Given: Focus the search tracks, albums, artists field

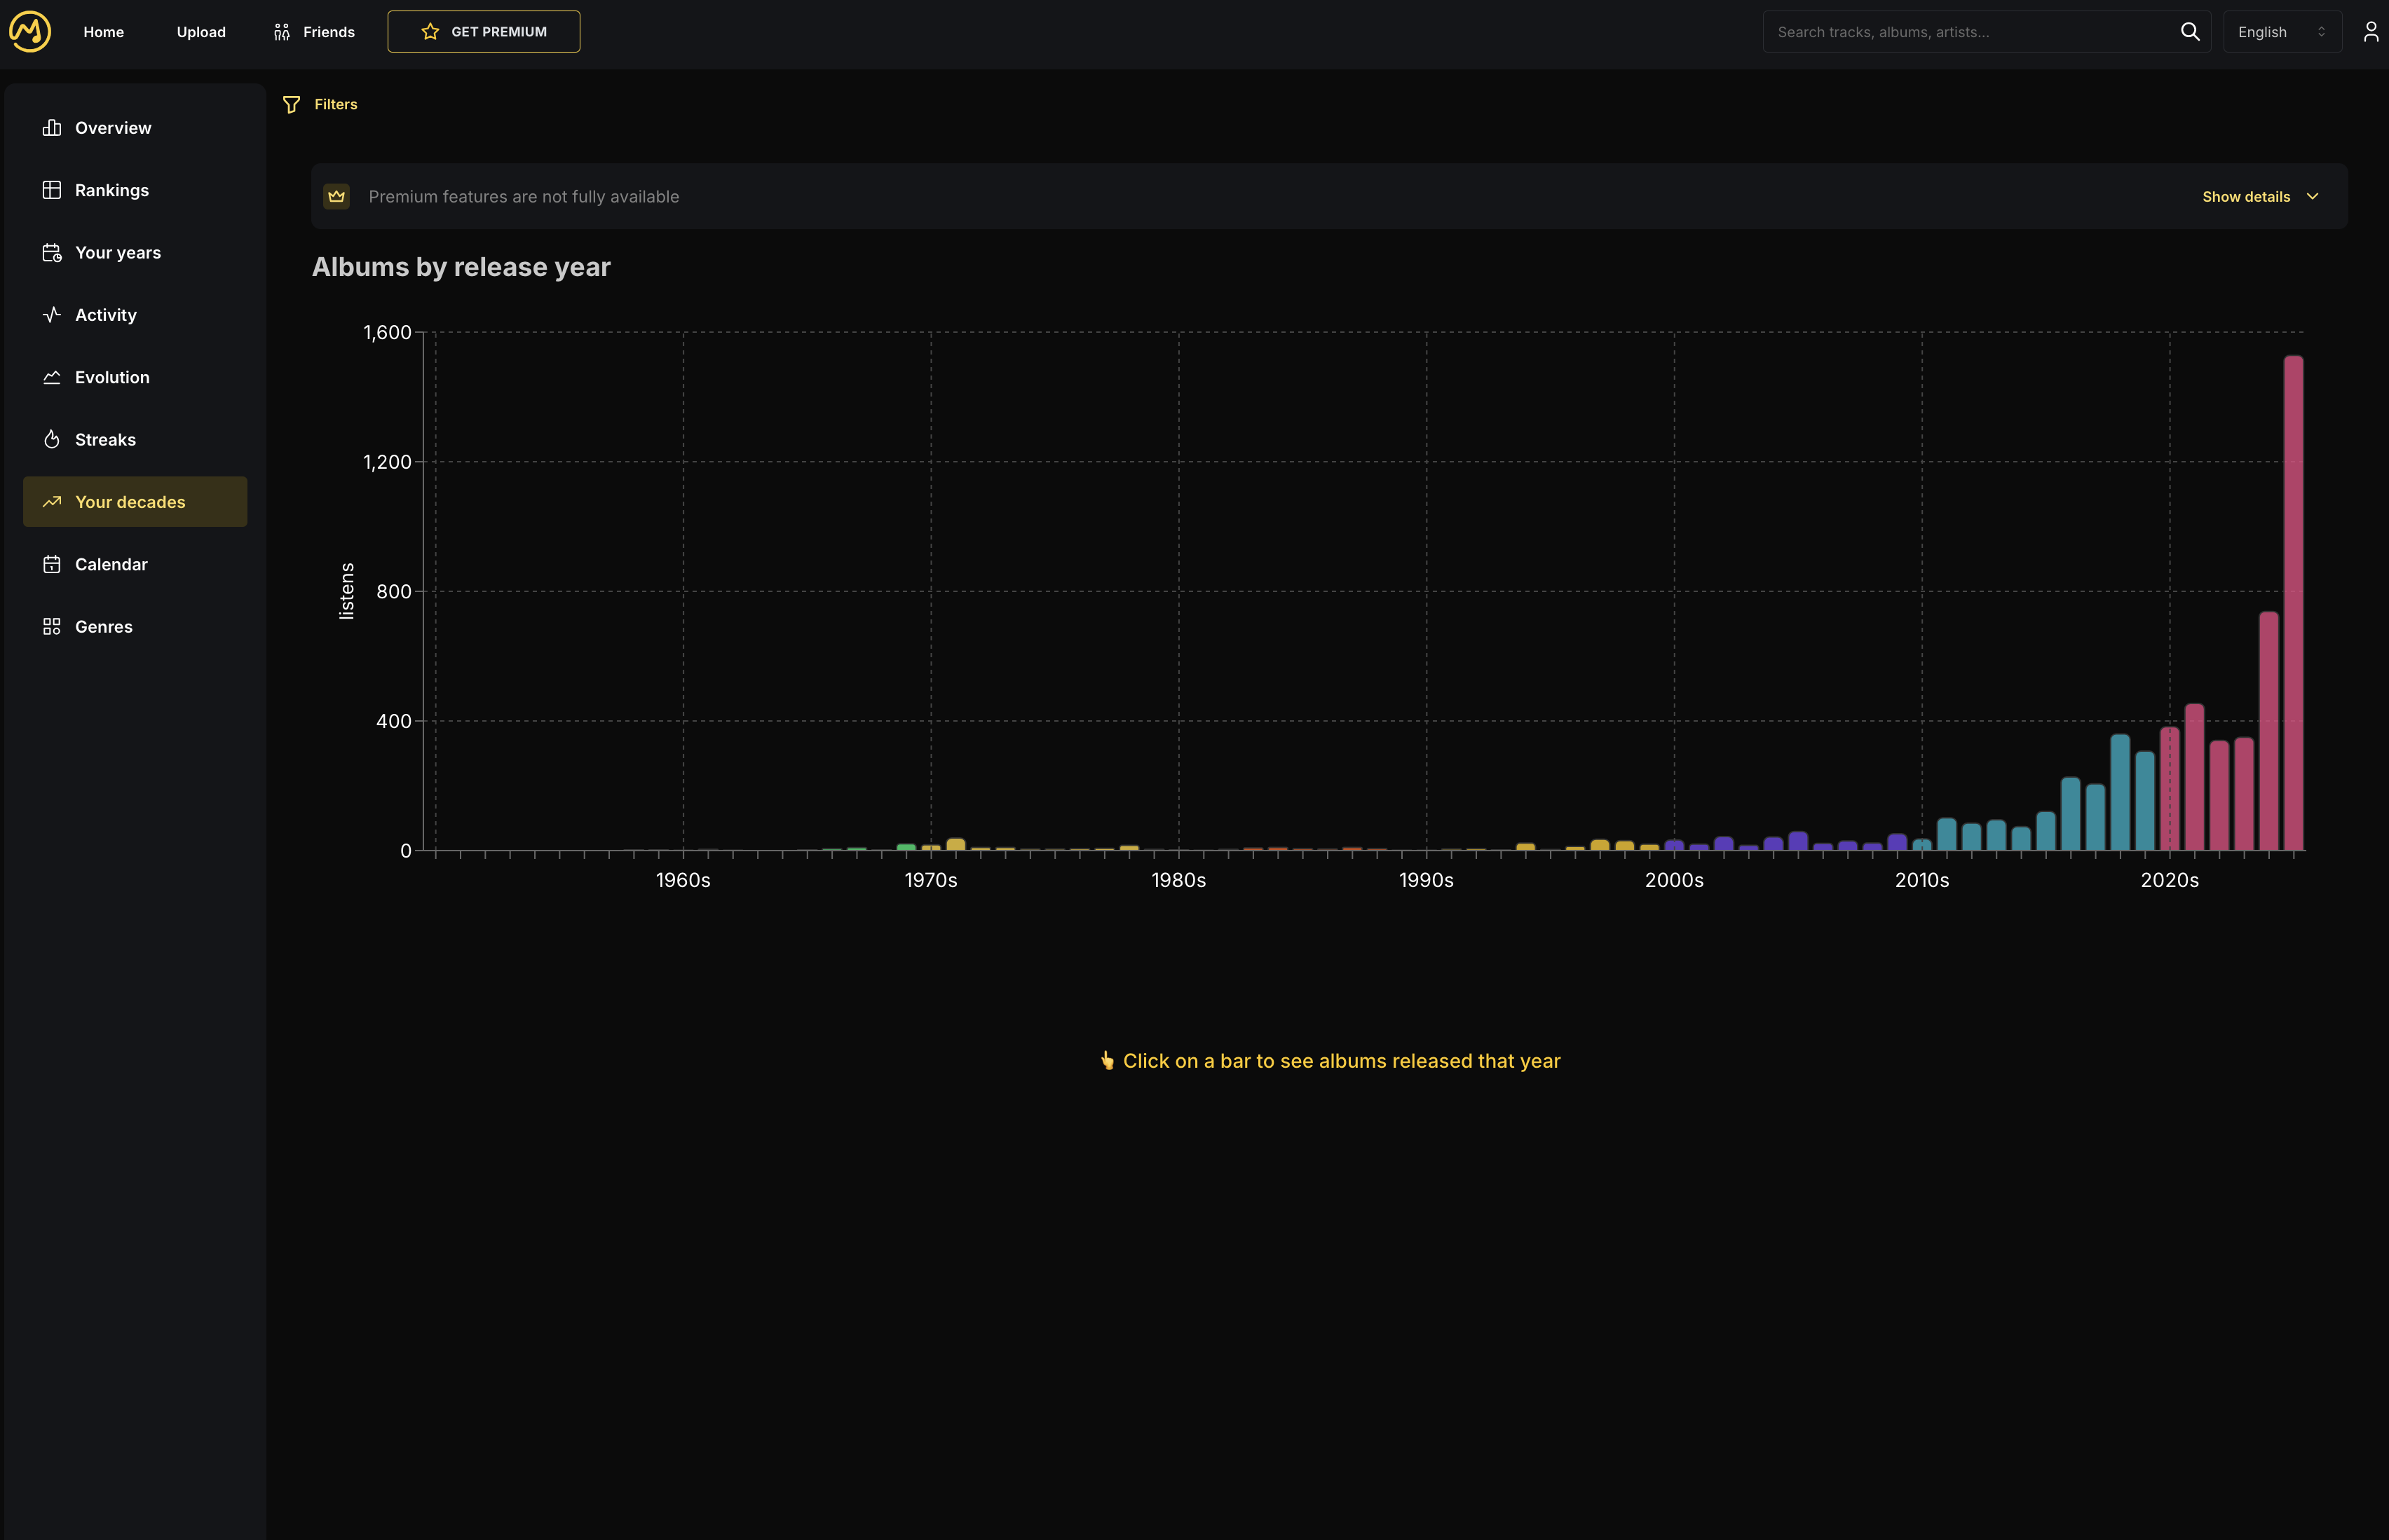Looking at the screenshot, I should click(1966, 32).
